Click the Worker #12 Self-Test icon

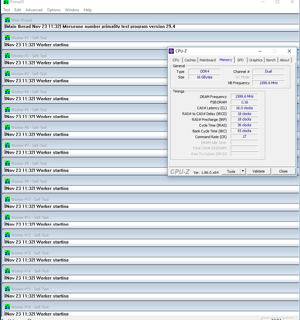pos(7,235)
